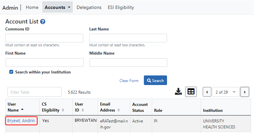Open the Account List help icon
Screen dimensions: 254x134
(43, 22)
